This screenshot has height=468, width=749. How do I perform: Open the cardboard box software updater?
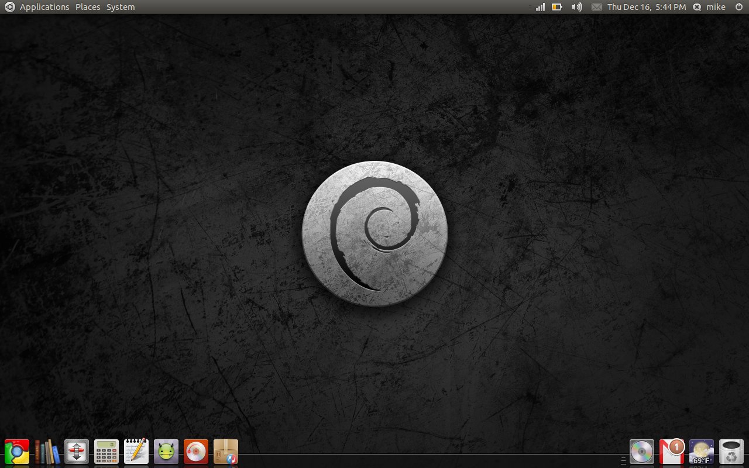tap(226, 452)
